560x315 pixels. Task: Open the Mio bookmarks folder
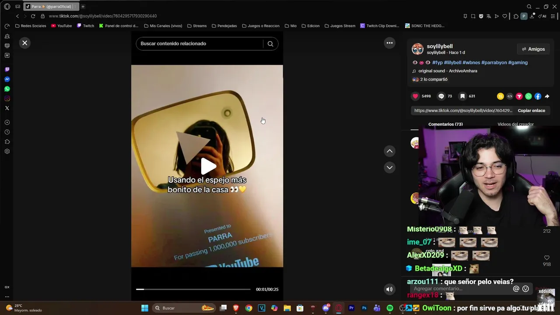pyautogui.click(x=290, y=26)
